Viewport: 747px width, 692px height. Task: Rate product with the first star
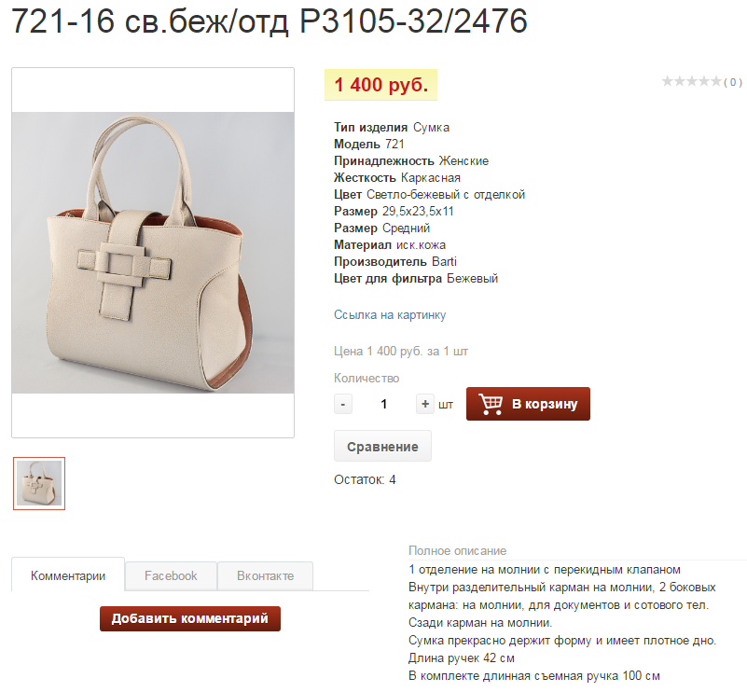tap(668, 81)
